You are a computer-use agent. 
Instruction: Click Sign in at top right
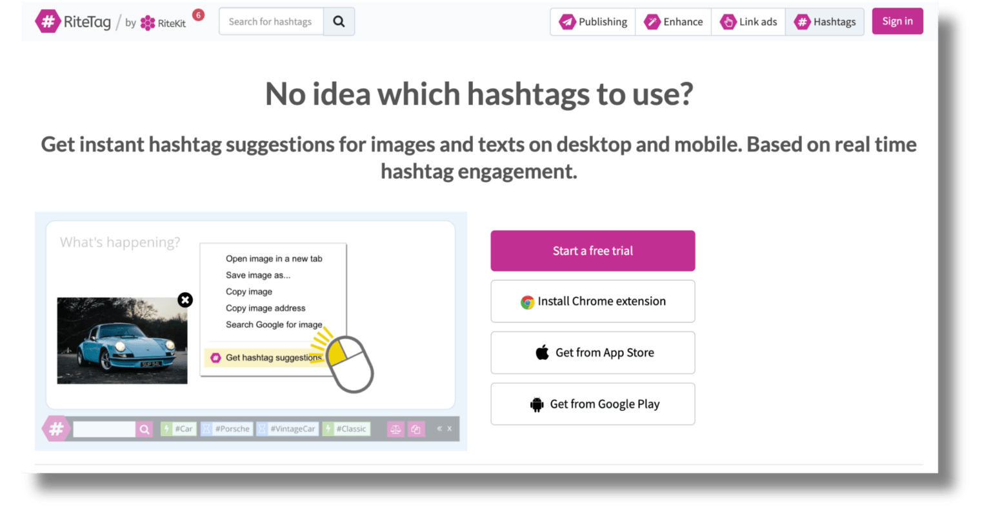(x=897, y=21)
